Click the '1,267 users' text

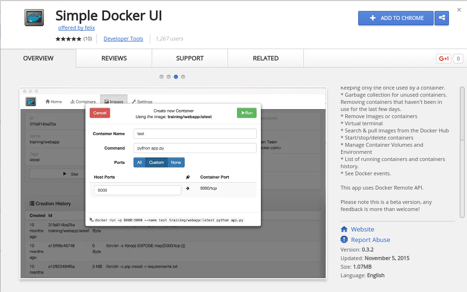(169, 39)
